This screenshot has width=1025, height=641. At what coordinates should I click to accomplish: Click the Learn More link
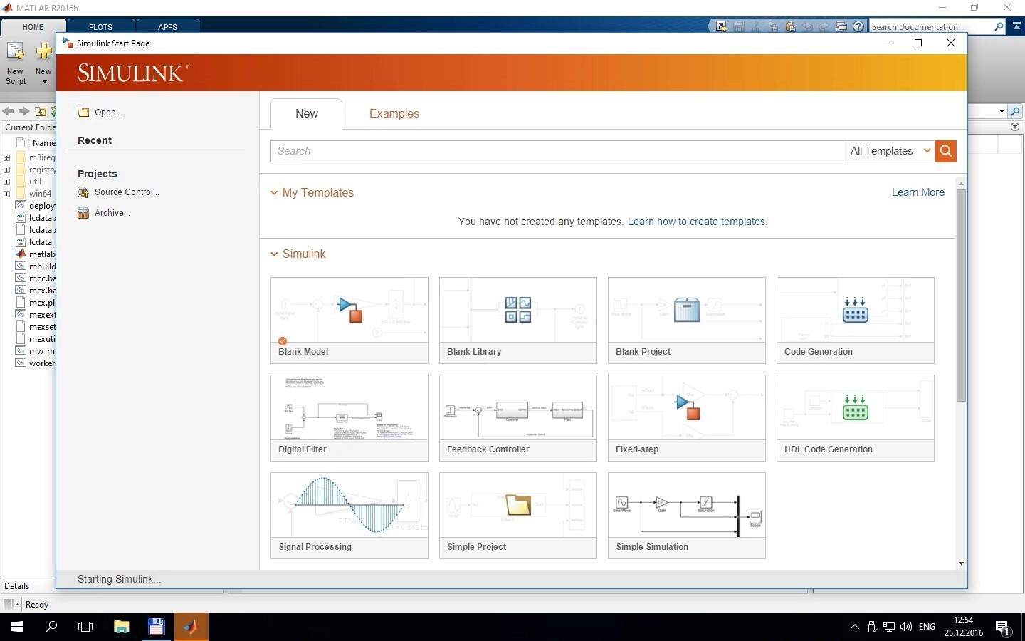tap(918, 192)
